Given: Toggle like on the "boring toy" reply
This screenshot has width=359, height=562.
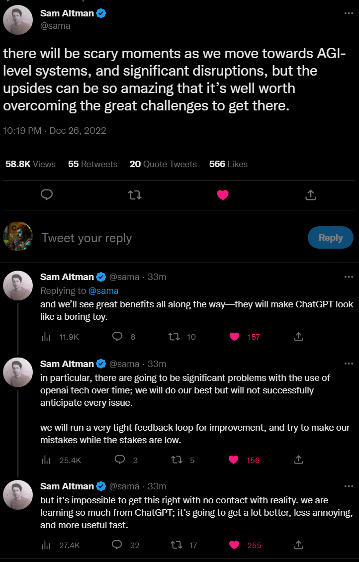Looking at the screenshot, I should [235, 337].
